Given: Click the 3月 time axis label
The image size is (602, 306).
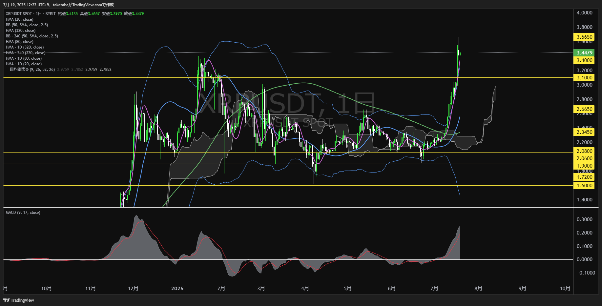Looking at the screenshot, I should coord(261,289).
